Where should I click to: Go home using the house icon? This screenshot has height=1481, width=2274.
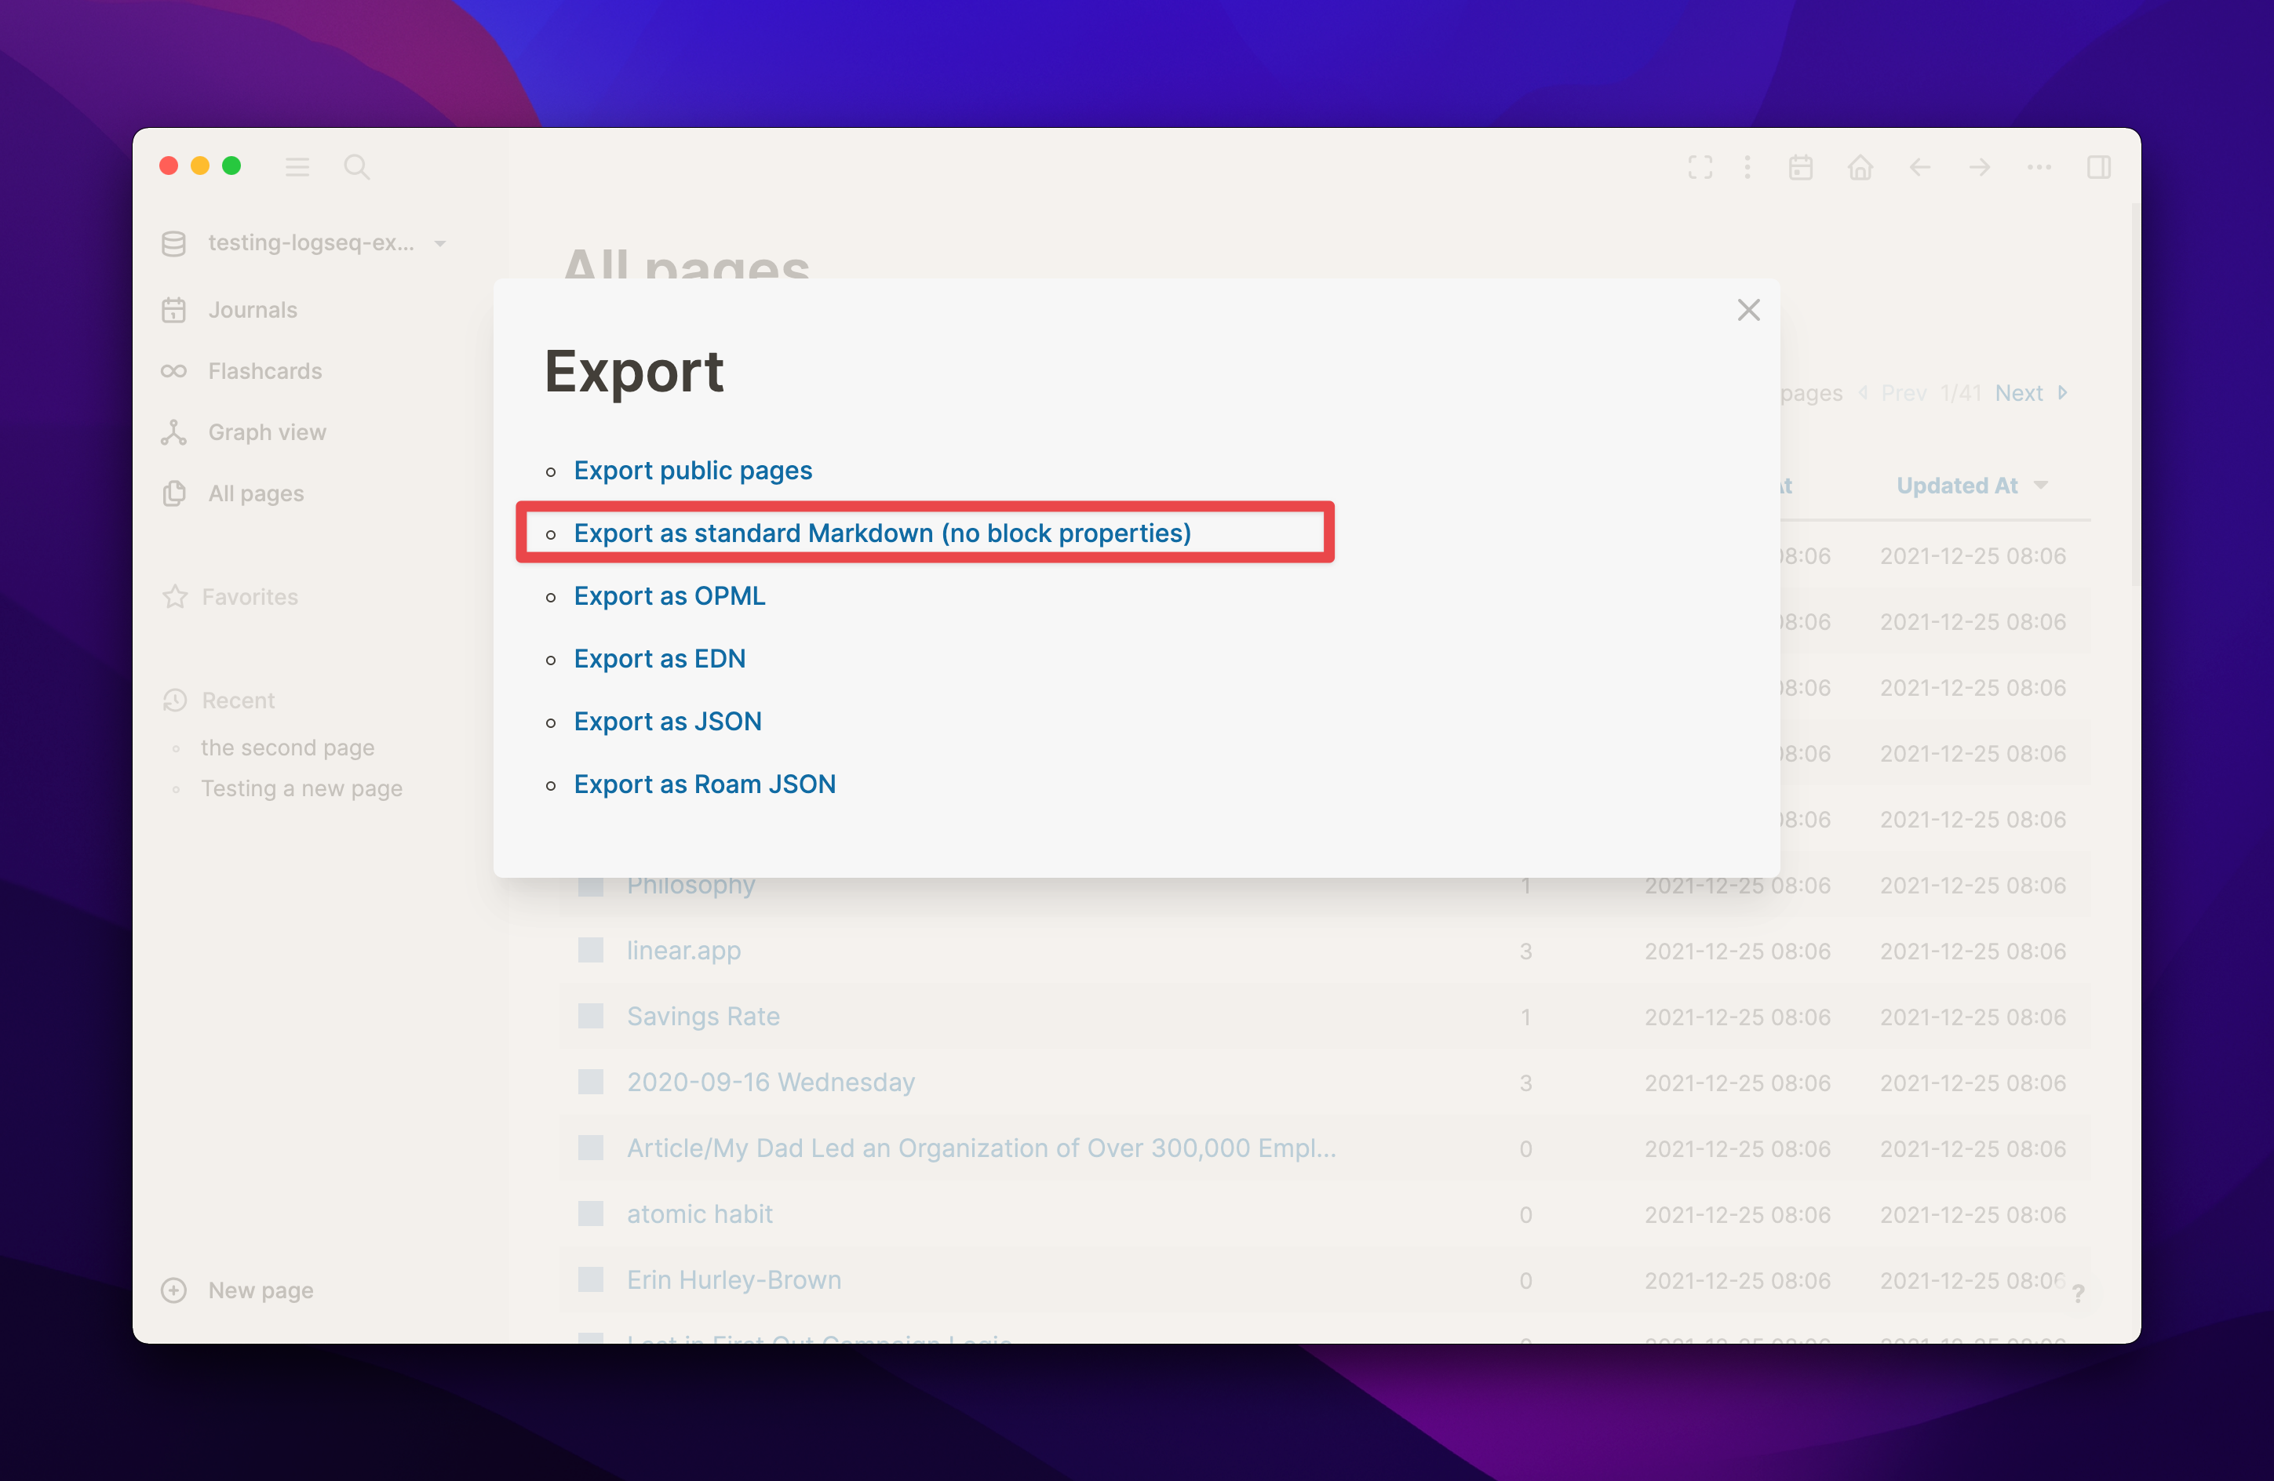click(x=1861, y=167)
